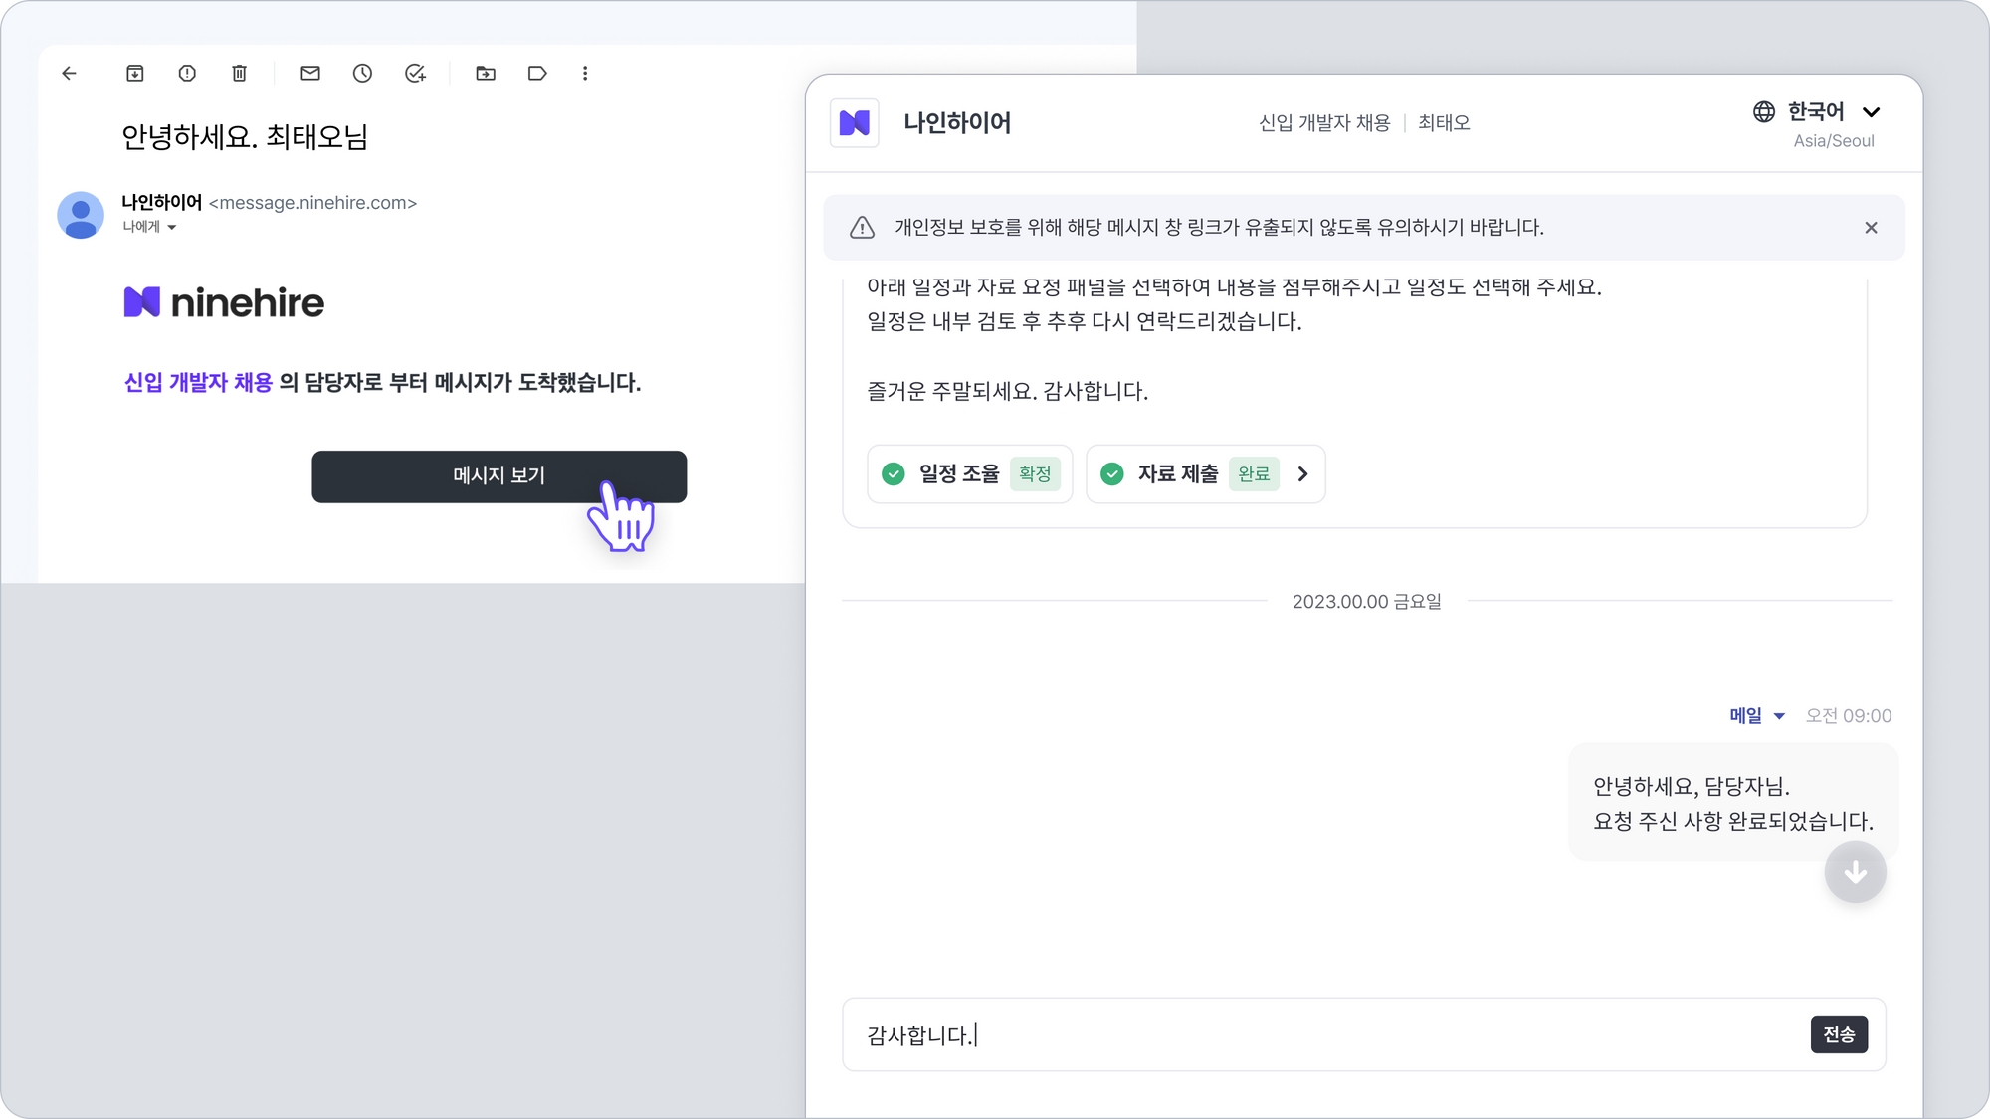
Task: Open the 일정 조율 확정 panel
Action: coord(969,474)
